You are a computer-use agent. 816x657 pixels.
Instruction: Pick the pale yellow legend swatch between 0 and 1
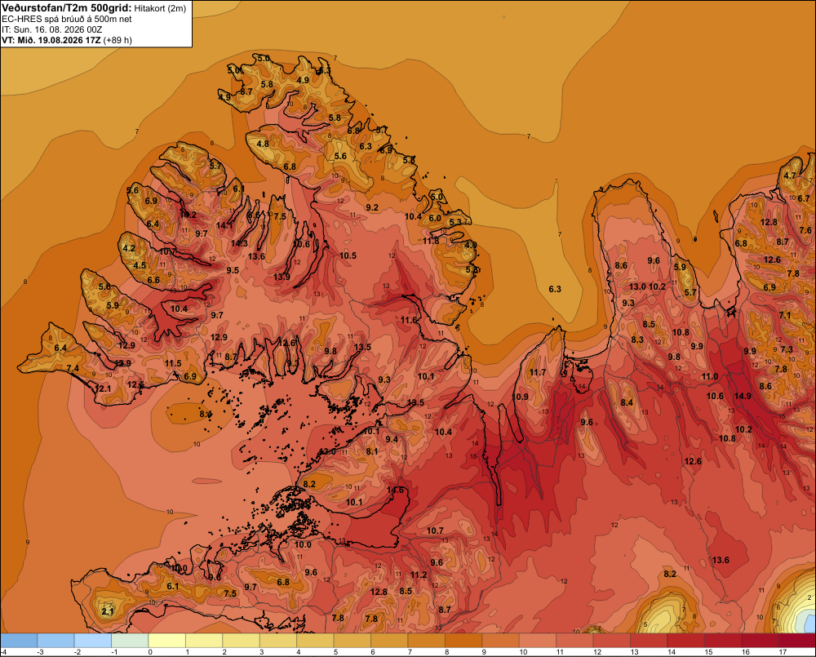167,641
